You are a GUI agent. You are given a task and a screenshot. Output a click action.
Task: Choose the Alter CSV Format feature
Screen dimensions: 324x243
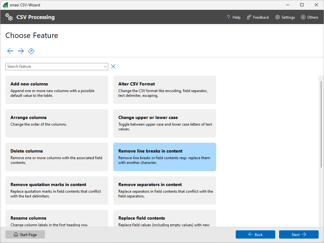(165, 90)
